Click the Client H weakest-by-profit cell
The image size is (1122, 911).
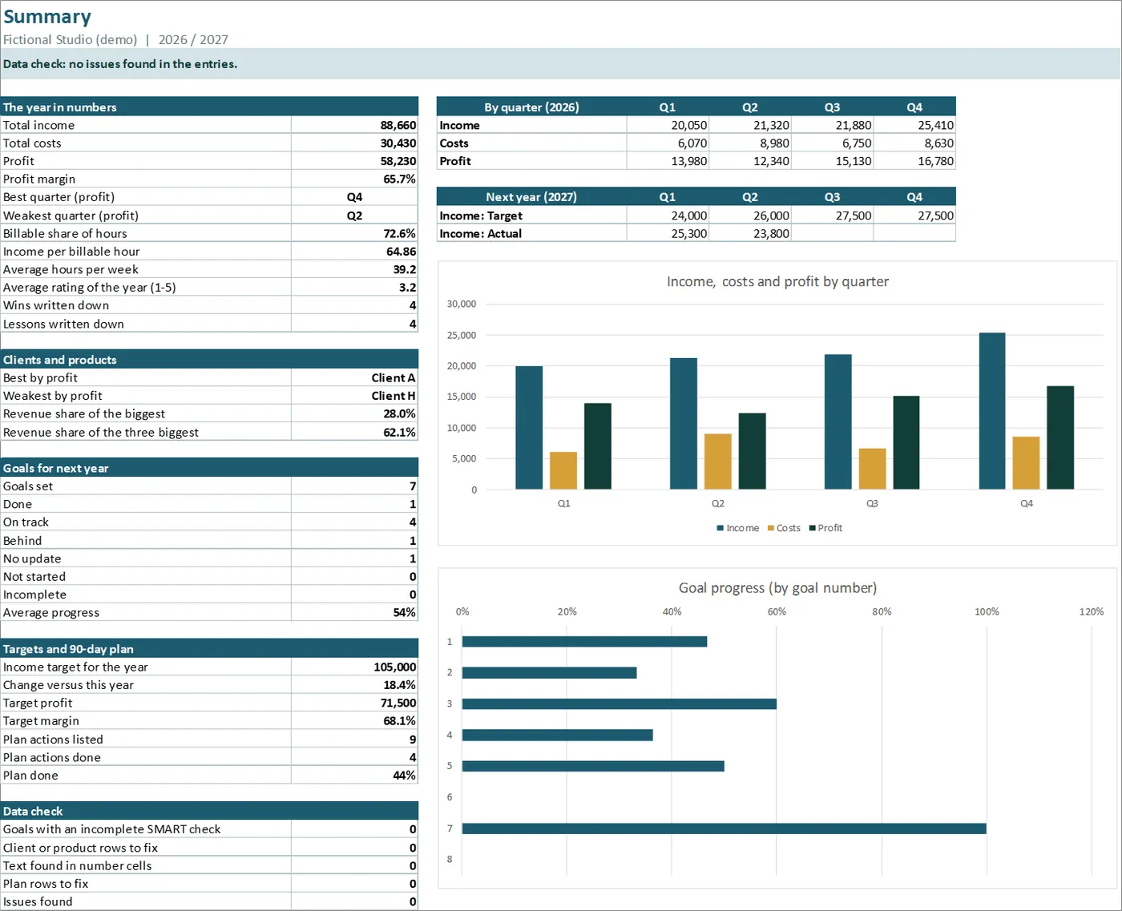point(354,396)
